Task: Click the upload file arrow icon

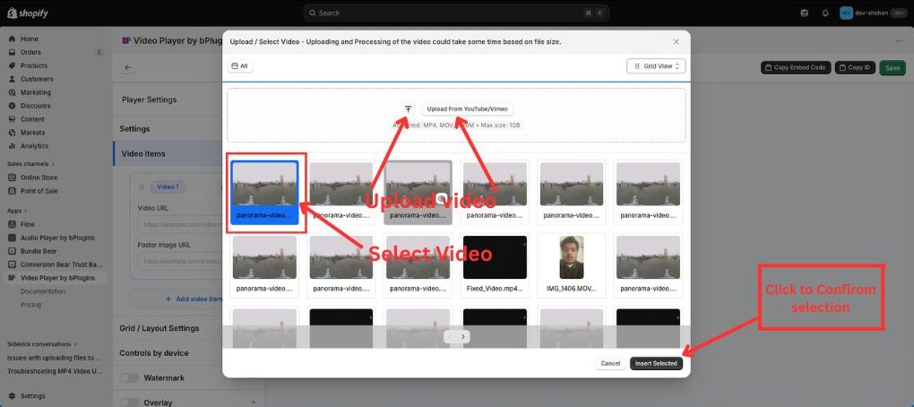Action: (x=408, y=108)
